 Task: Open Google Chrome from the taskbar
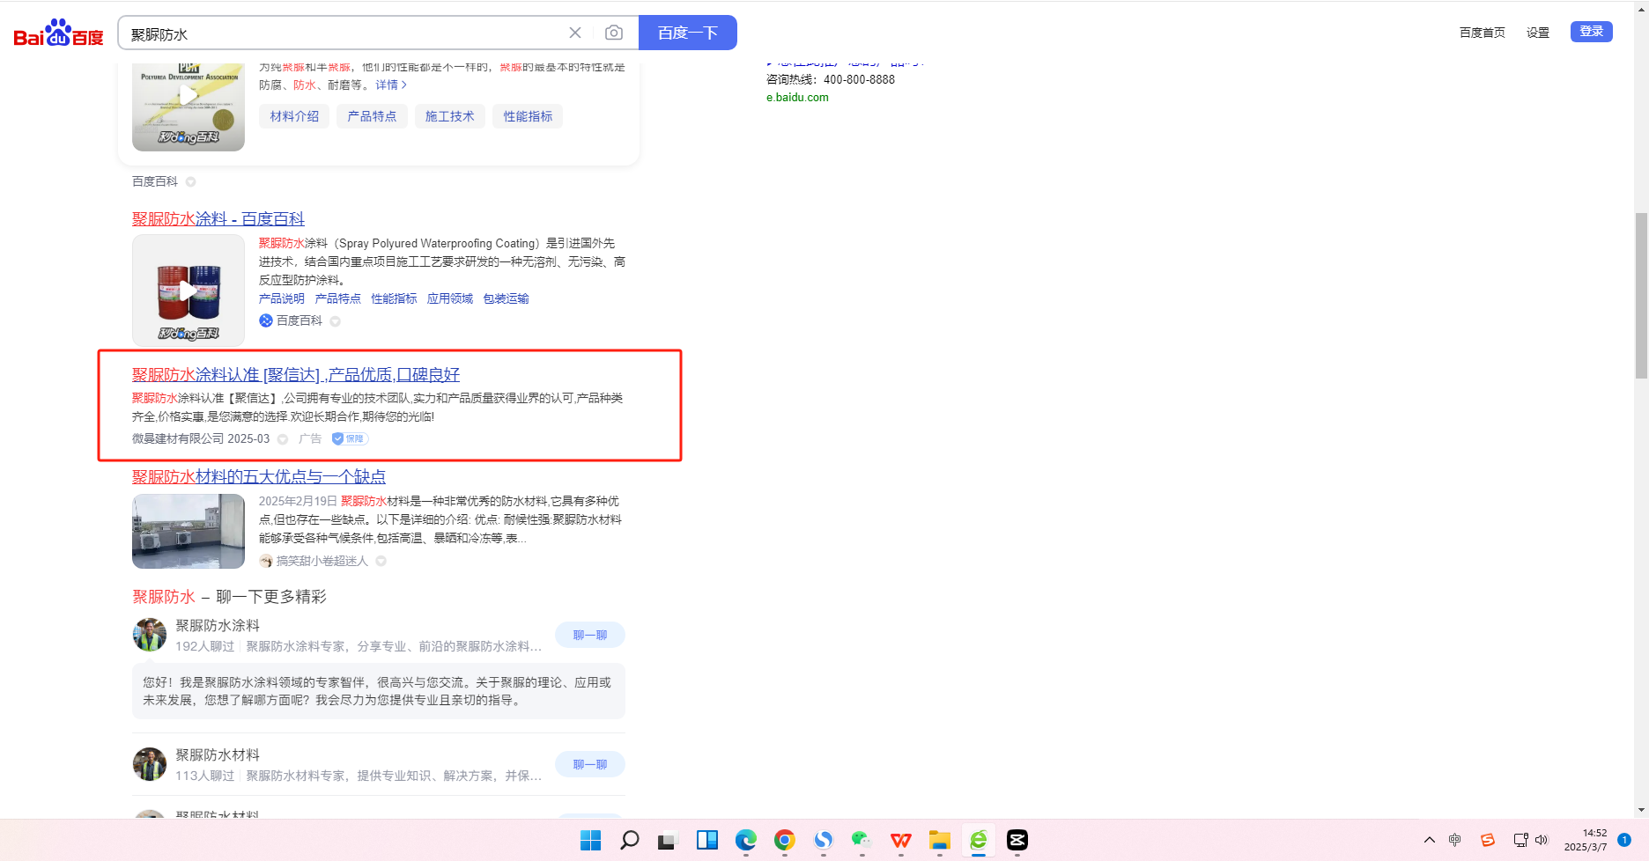point(784,840)
